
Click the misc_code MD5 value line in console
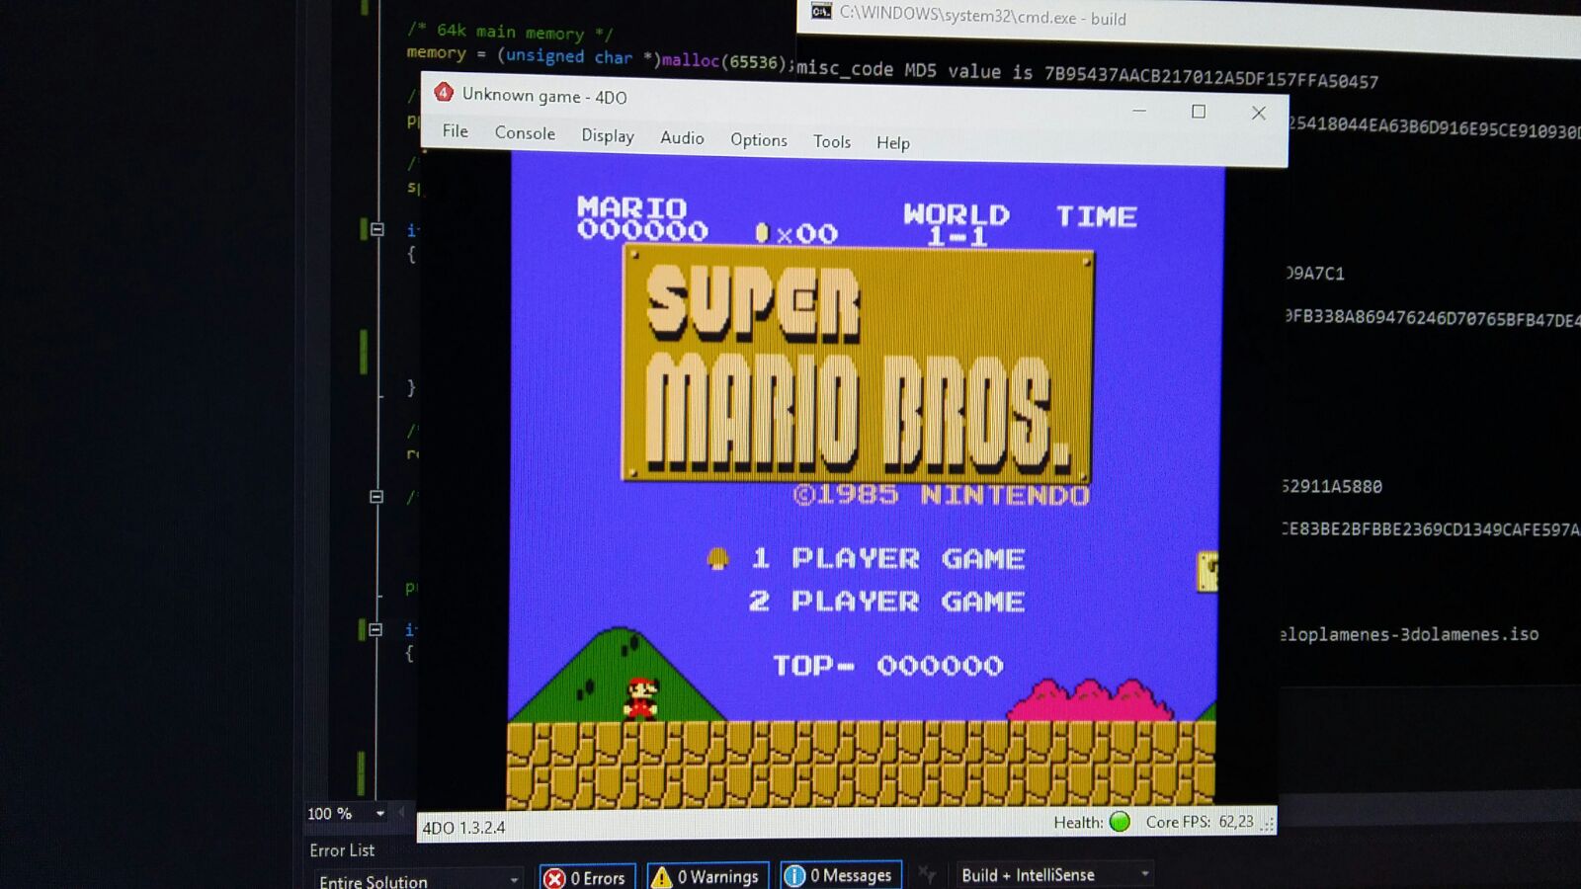pos(1087,74)
